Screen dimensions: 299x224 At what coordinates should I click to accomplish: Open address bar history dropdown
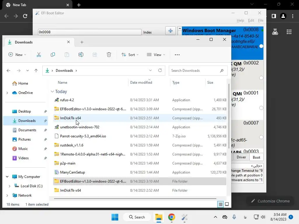tap(150, 70)
